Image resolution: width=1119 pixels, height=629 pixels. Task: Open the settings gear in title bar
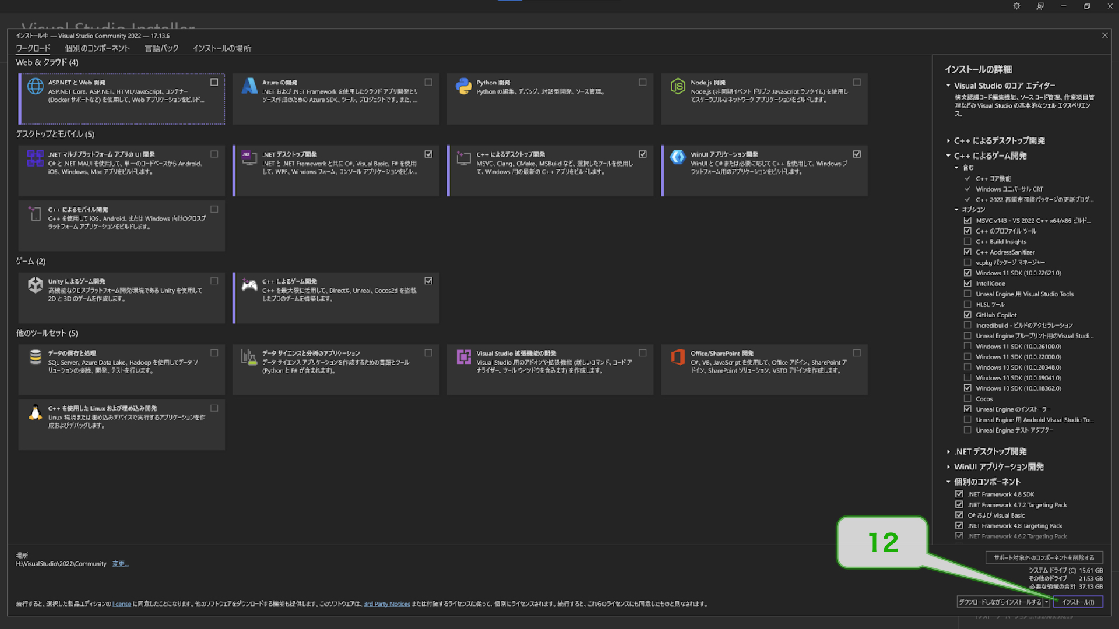coord(1016,6)
